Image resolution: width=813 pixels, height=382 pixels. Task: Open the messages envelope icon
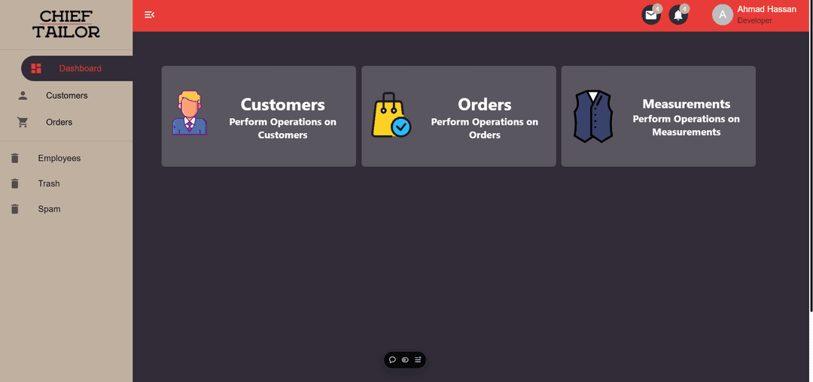tap(651, 15)
